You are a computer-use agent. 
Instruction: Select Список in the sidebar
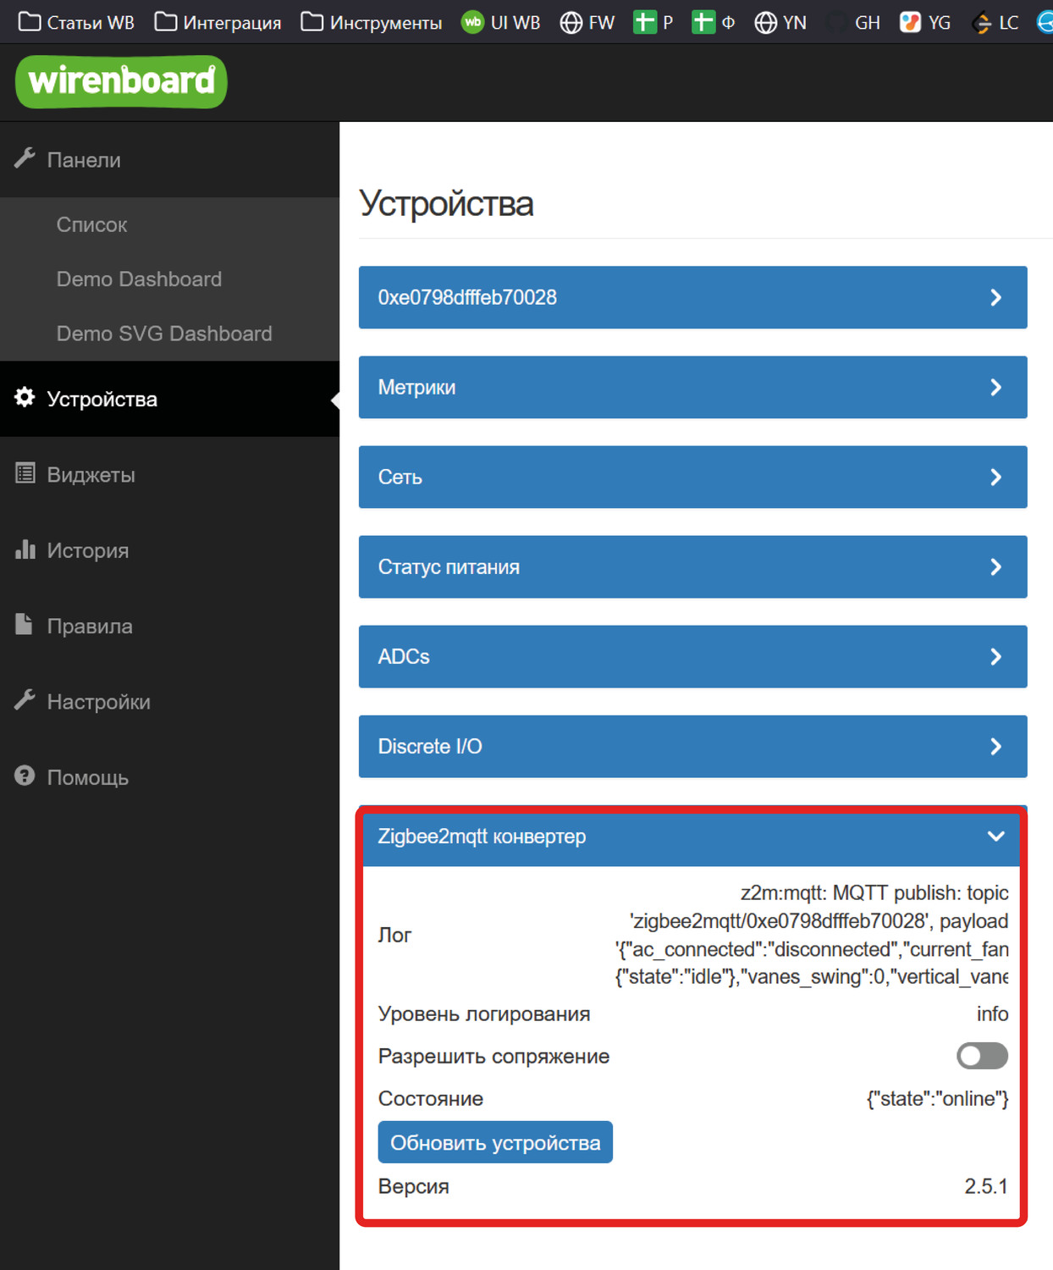coord(91,224)
